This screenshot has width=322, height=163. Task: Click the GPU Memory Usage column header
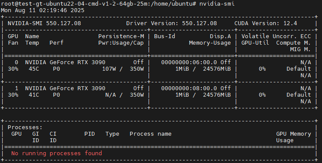coord(293,137)
